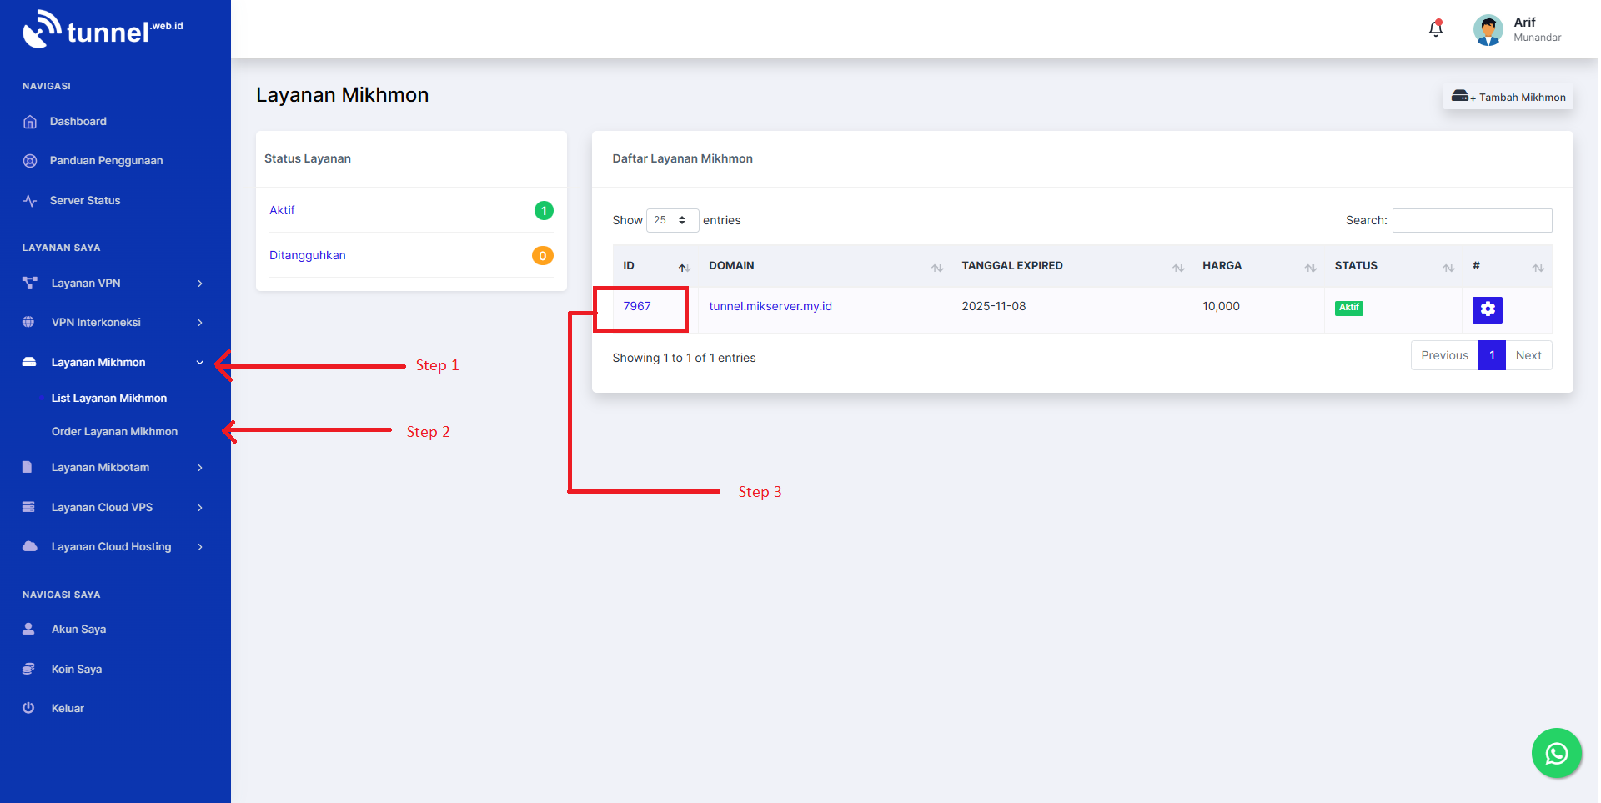
Task: Click the Tambah Mikhmon button
Action: click(1508, 98)
